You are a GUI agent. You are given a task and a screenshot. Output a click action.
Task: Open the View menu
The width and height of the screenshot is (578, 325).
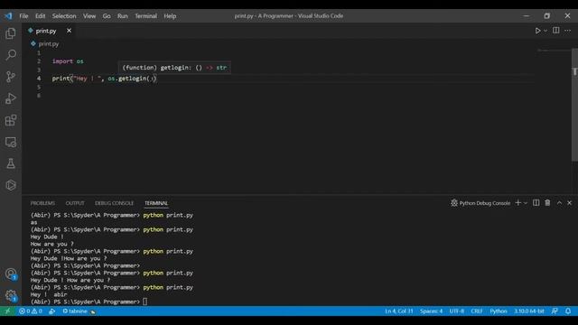click(89, 16)
